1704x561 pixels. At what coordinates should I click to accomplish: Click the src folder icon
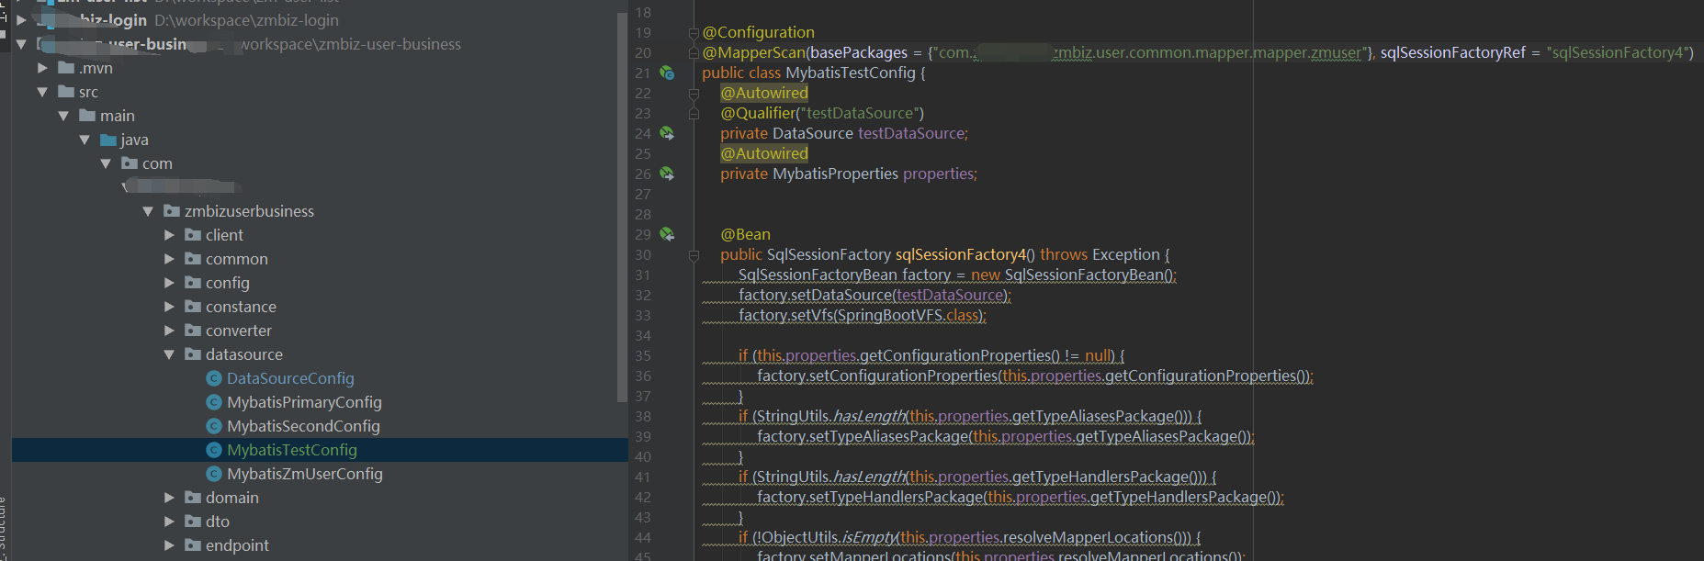66,92
